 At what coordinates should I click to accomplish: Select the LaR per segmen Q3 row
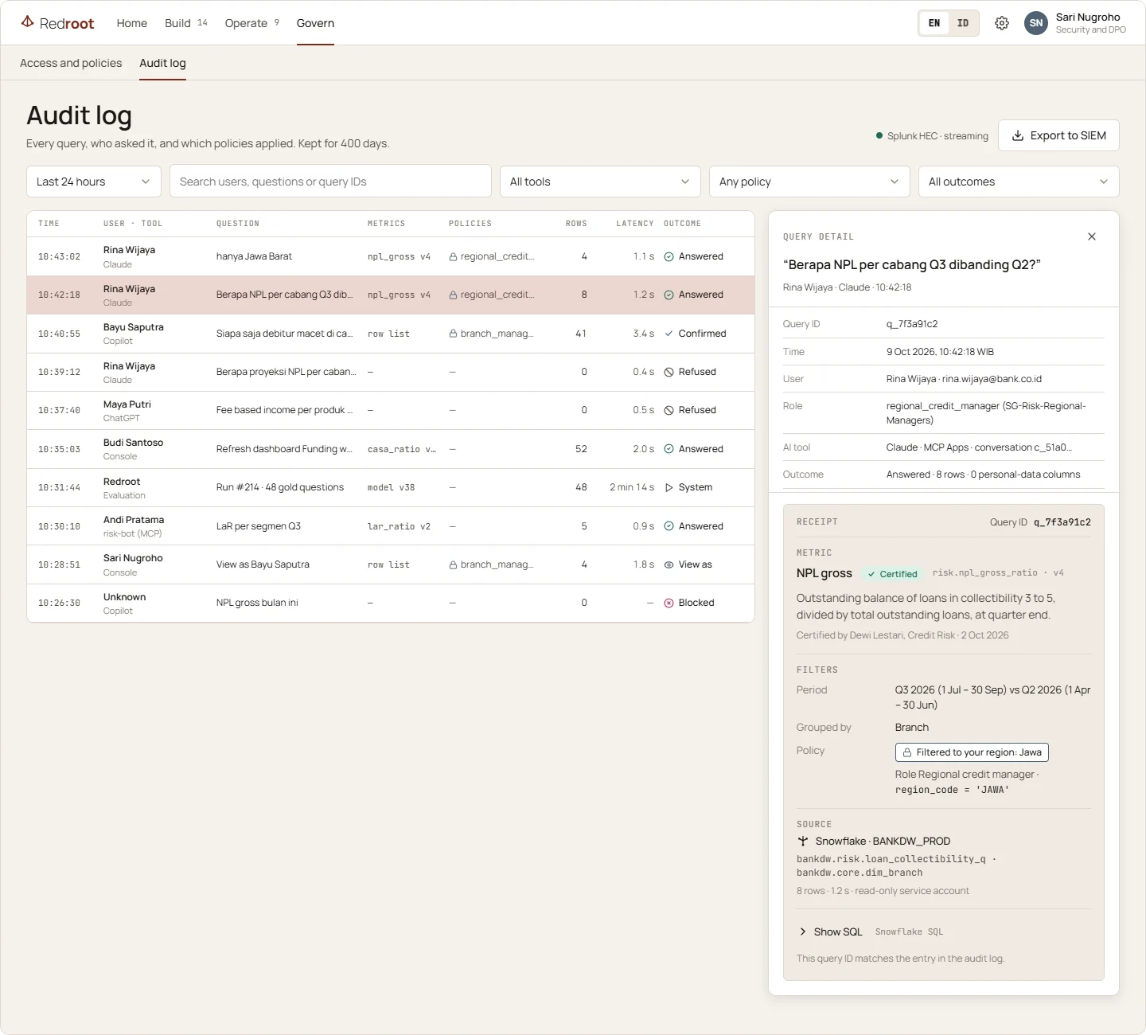(x=391, y=526)
